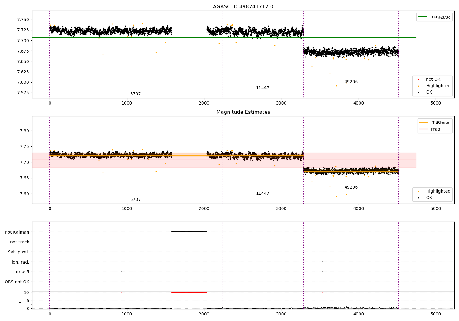Click the 'not track' row label

pyautogui.click(x=20, y=242)
